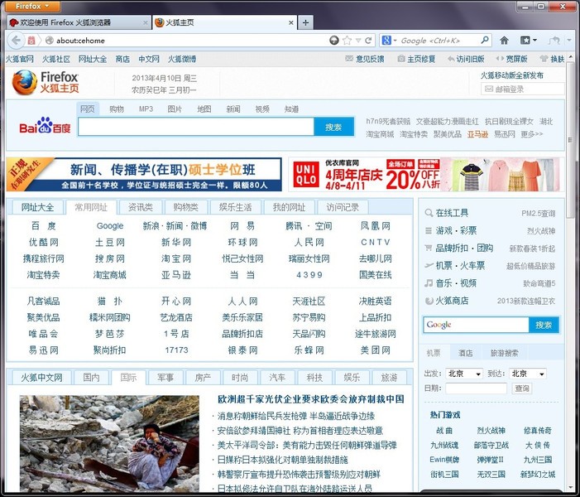Click the 查询 flight search button
The image size is (580, 497).
(x=522, y=388)
